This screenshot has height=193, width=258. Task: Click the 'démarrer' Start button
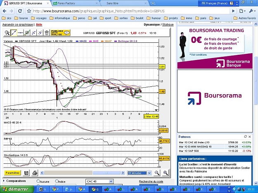17,189
